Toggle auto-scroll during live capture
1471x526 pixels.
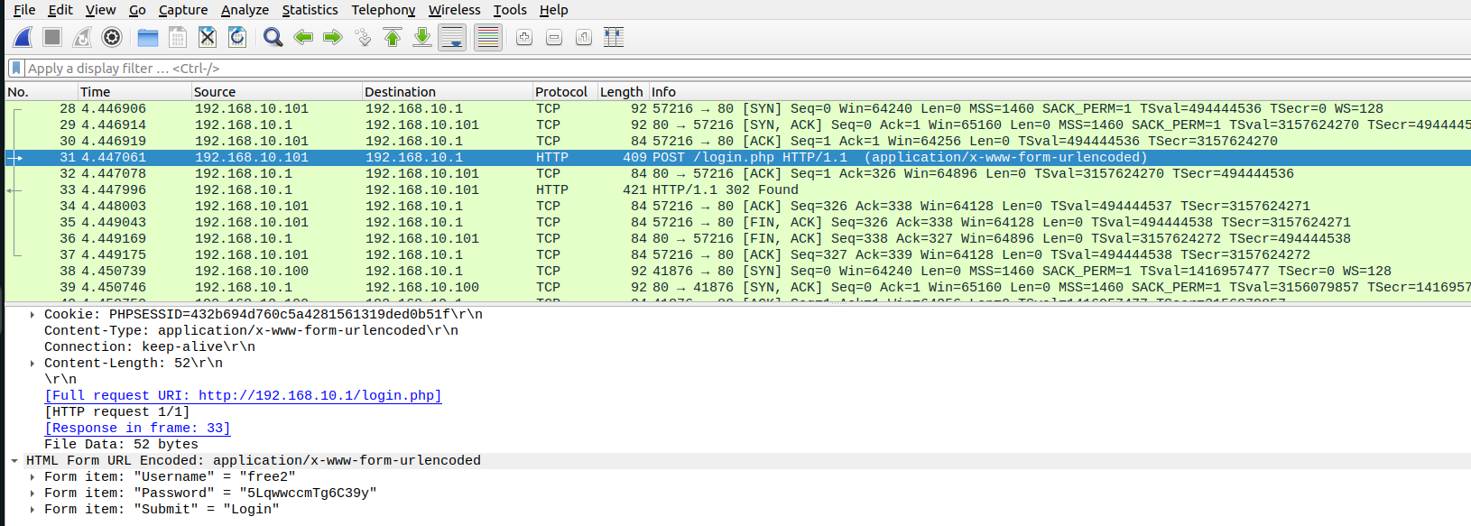[x=452, y=37]
